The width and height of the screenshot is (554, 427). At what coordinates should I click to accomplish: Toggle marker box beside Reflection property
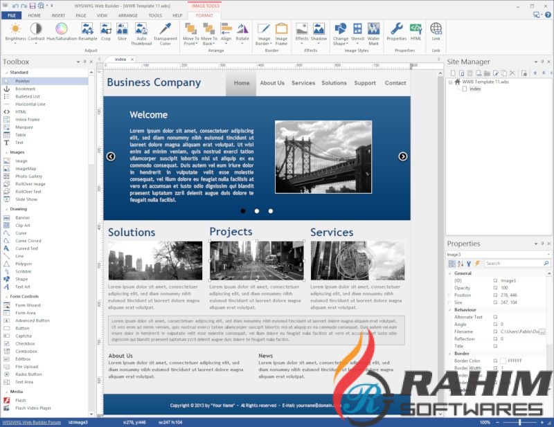tap(495, 338)
